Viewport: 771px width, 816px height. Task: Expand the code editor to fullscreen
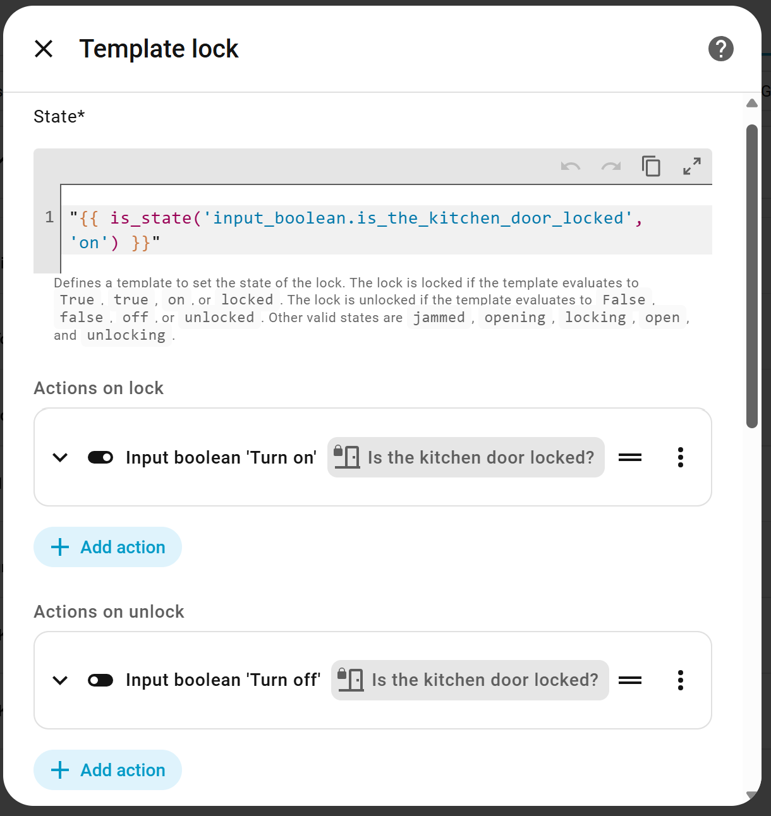coord(692,167)
